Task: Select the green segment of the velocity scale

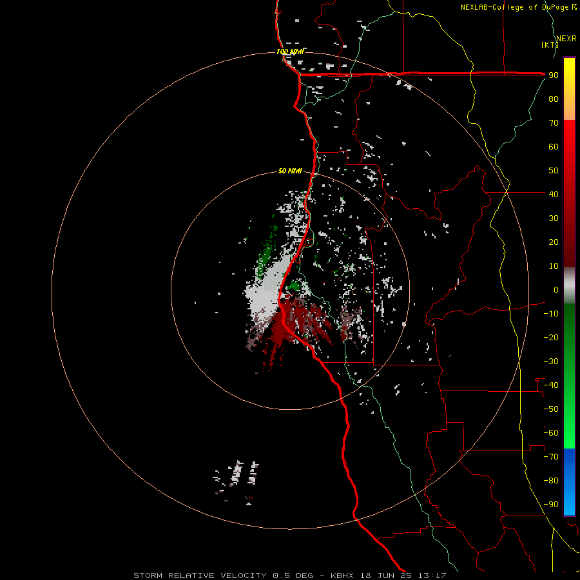Action: coord(569,376)
